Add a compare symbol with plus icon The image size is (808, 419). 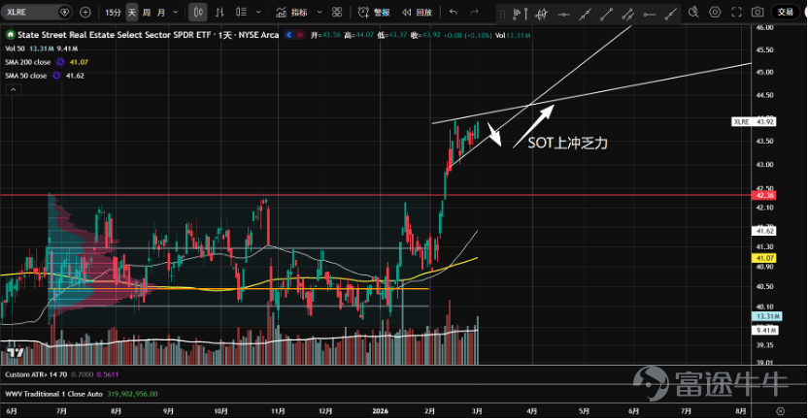pyautogui.click(x=85, y=12)
